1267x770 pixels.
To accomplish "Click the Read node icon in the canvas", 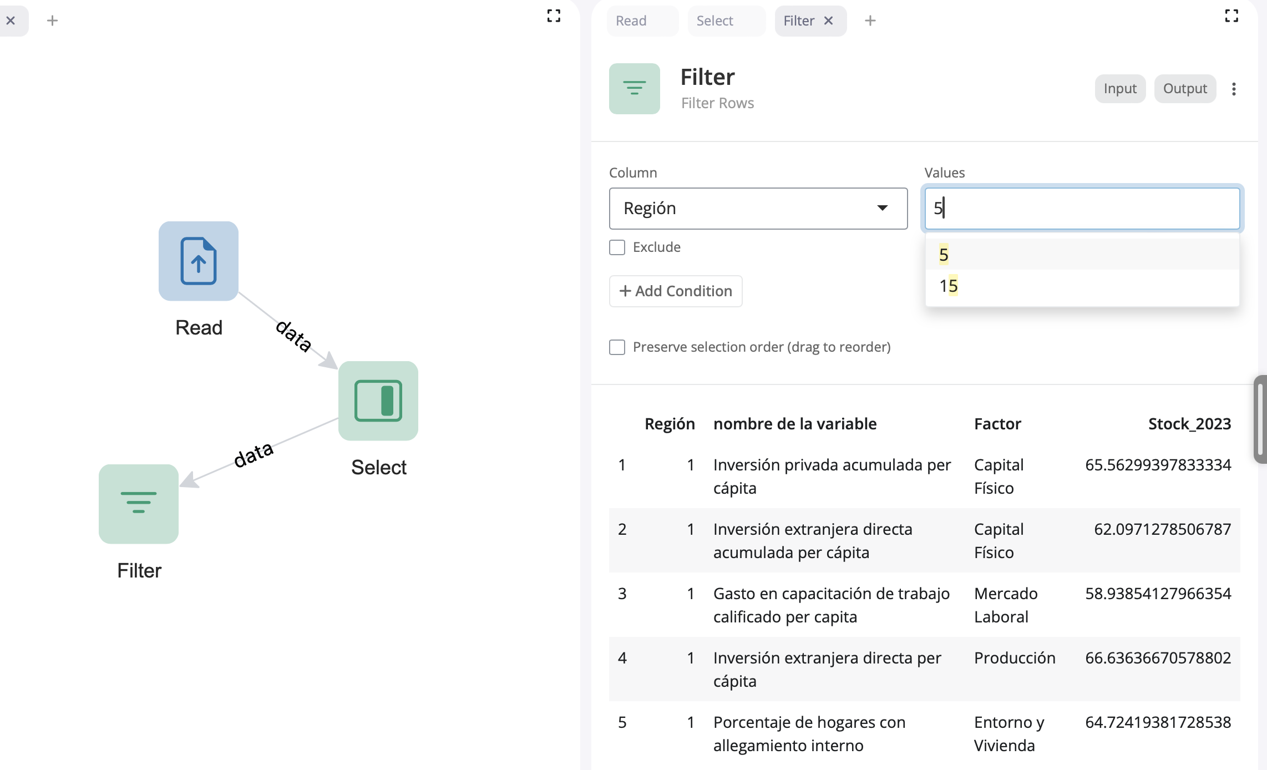I will pos(198,261).
